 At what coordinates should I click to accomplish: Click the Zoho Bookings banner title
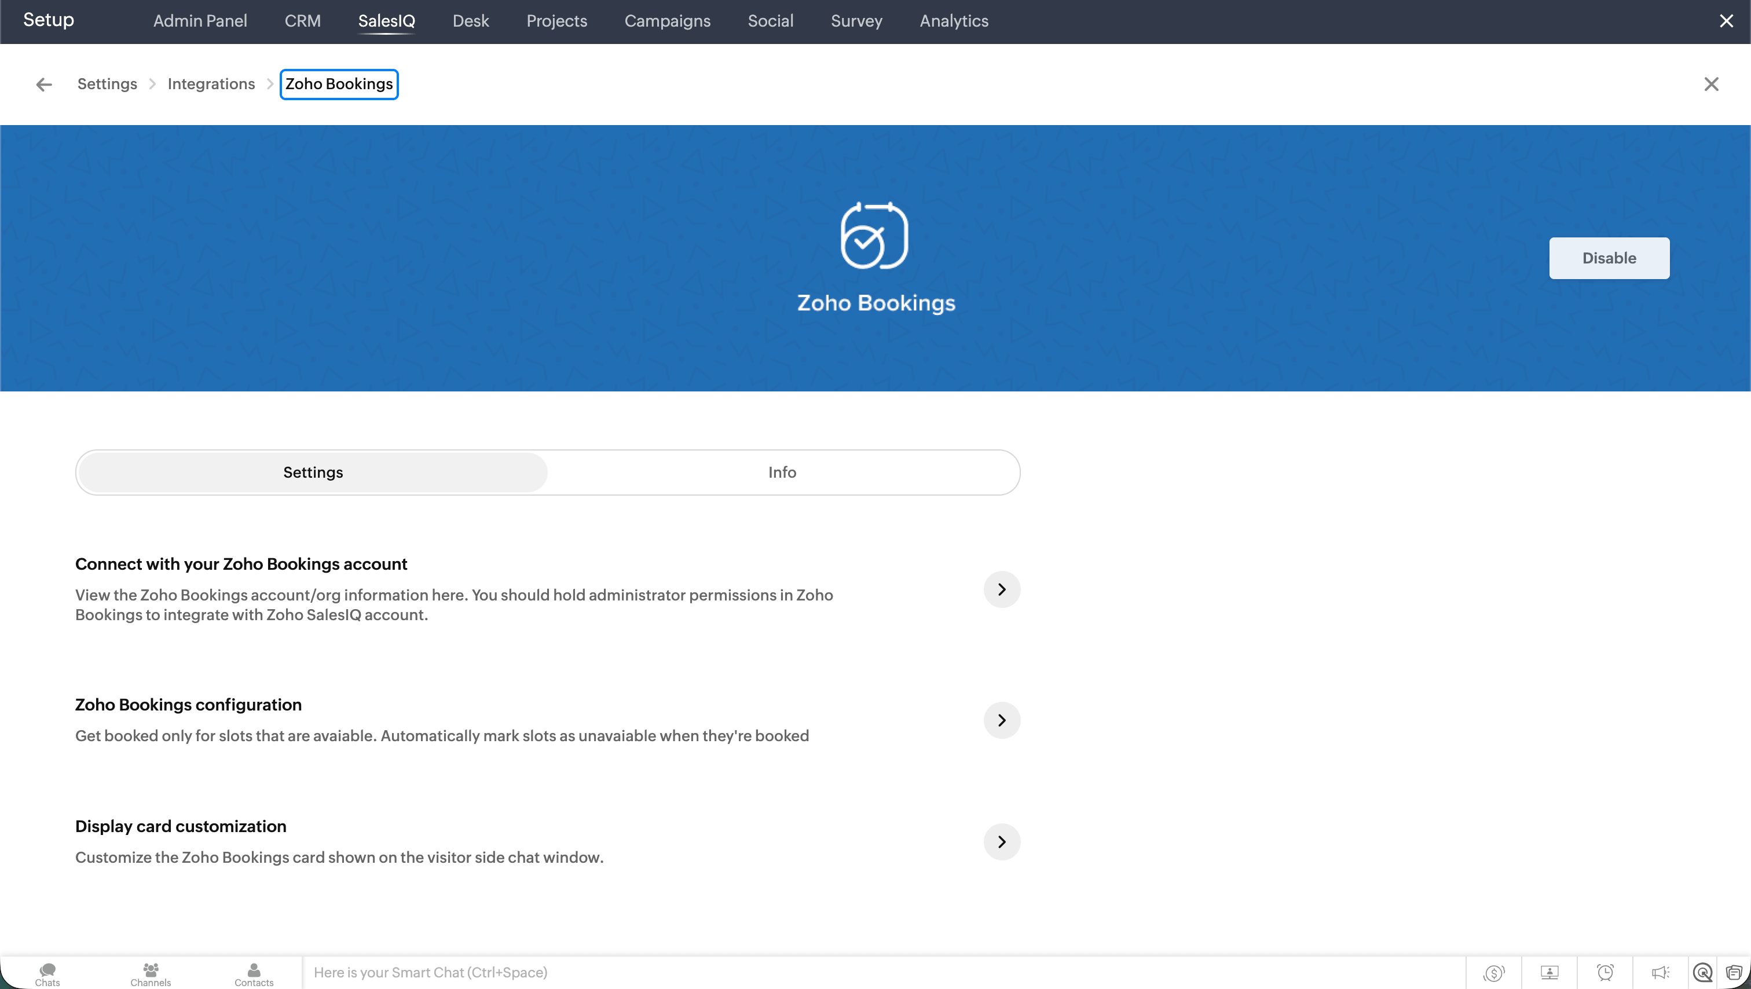point(876,303)
